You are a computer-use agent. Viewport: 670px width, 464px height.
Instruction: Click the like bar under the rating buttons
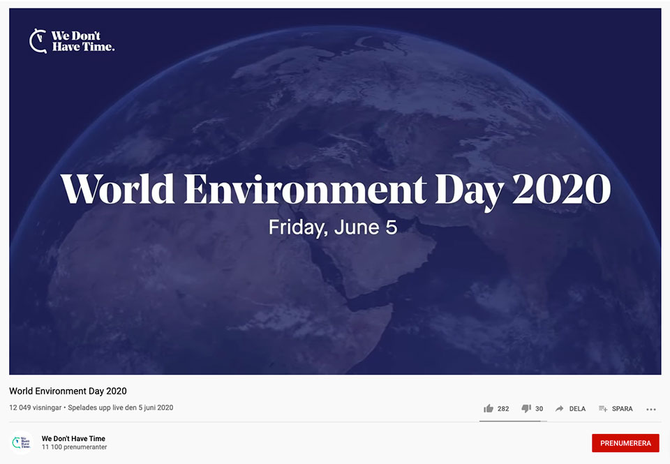click(513, 420)
